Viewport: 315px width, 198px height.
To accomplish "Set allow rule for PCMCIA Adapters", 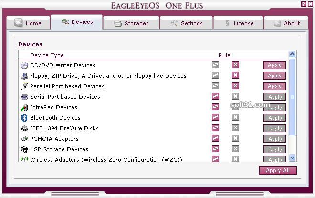I will (215, 138).
